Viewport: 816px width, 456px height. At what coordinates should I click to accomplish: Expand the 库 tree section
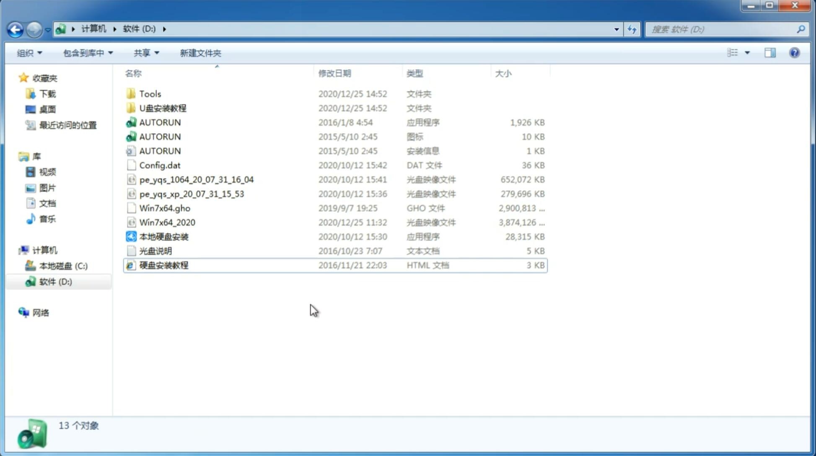(x=15, y=156)
